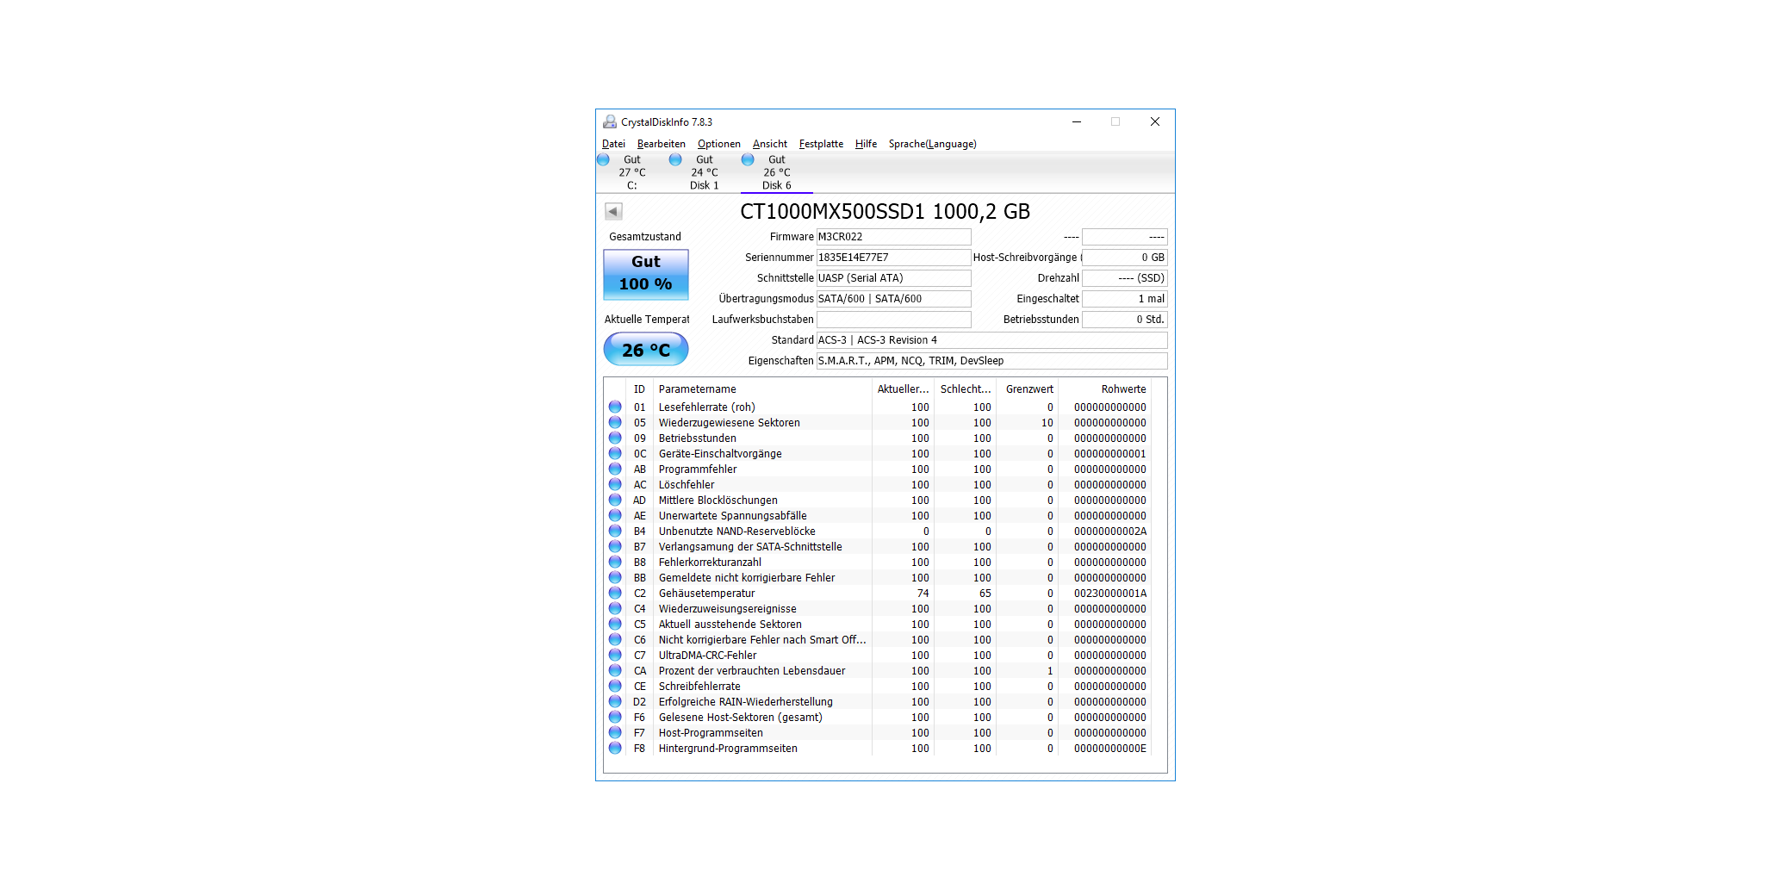Click the Schlecht... column header

point(966,389)
